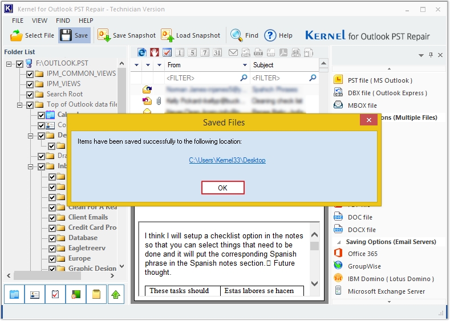Click the TXT export icon
The height and width of the screenshot is (321, 450).
coord(258,52)
